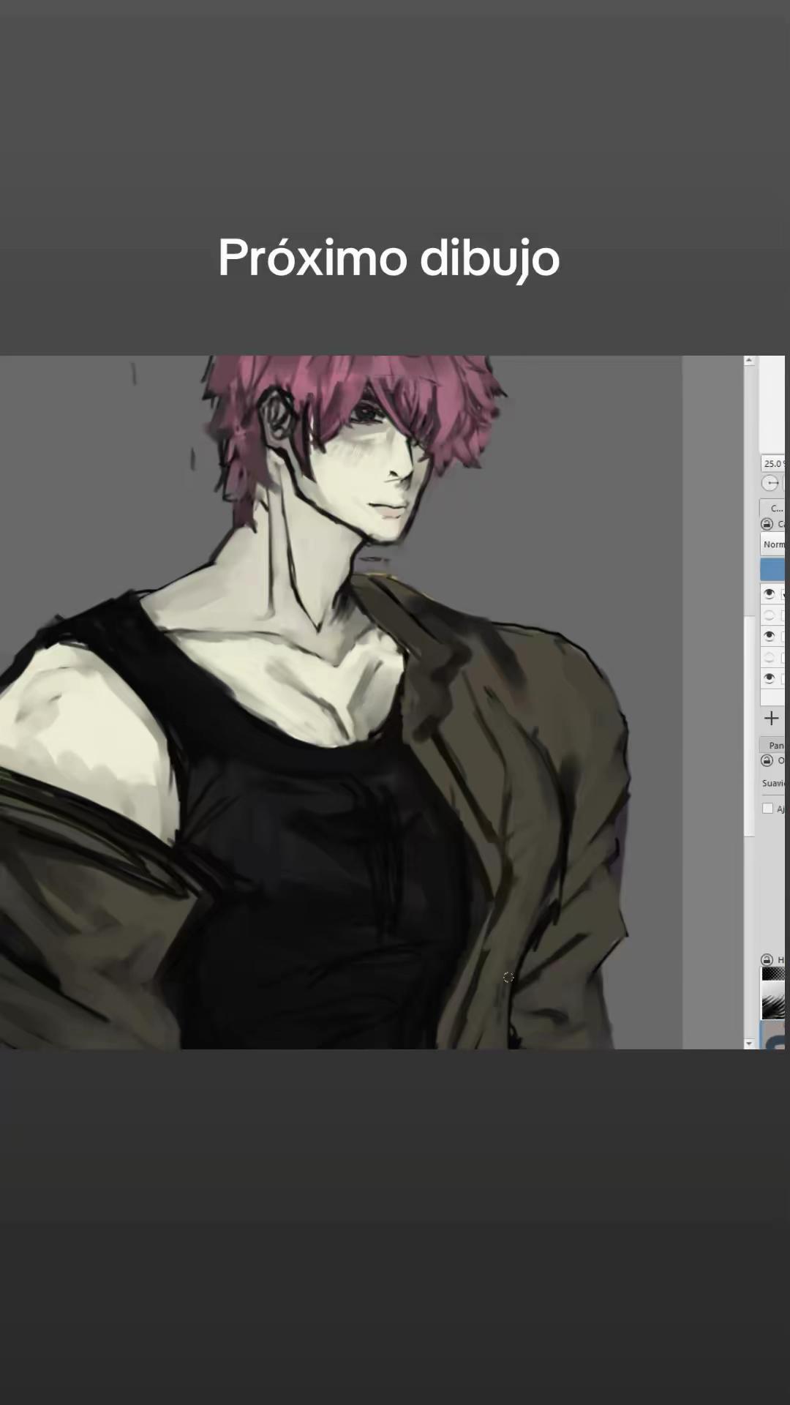The image size is (790, 1405).
Task: Select the blue highlighted layer row
Action: click(772, 569)
